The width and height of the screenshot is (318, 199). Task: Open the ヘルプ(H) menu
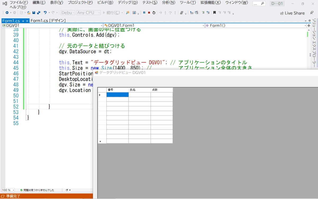[x=18, y=7]
